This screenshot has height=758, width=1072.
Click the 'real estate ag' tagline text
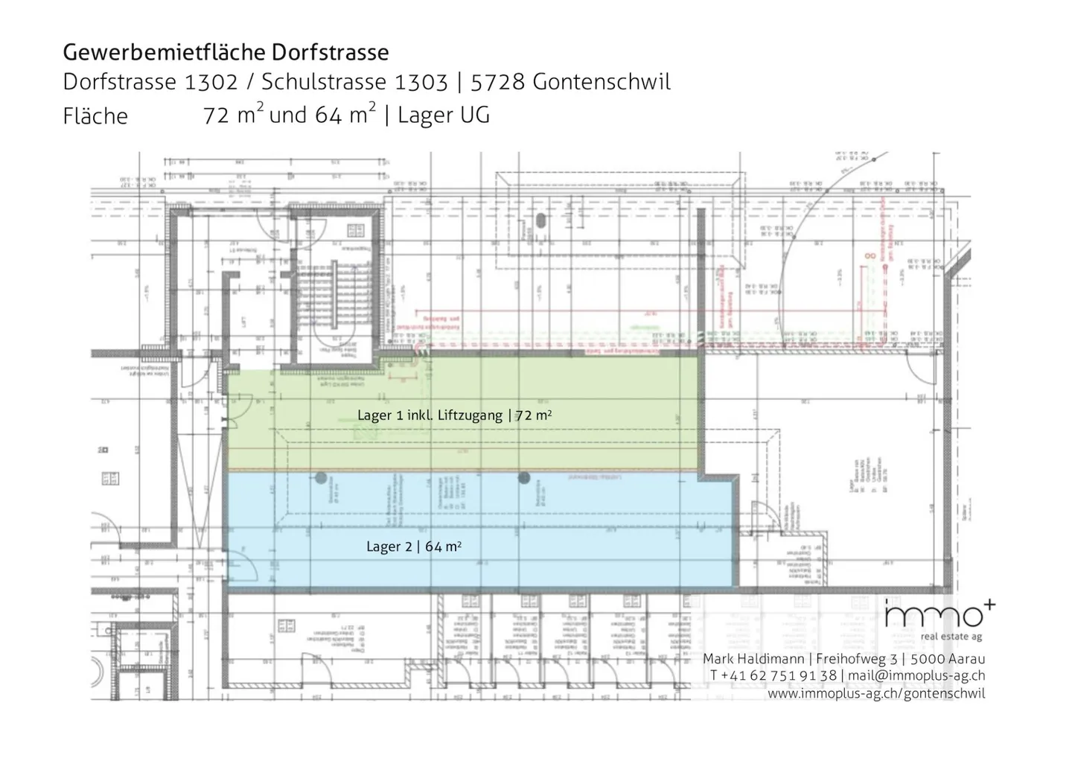click(951, 637)
